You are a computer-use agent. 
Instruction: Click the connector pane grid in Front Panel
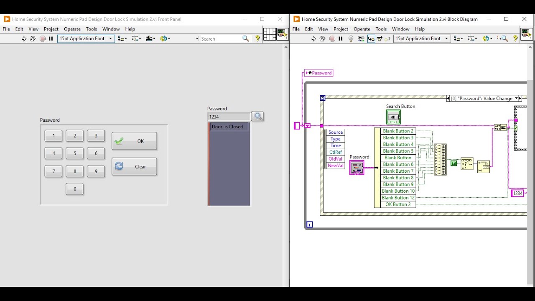pos(270,34)
